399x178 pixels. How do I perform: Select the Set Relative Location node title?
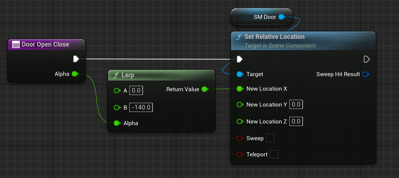click(274, 37)
